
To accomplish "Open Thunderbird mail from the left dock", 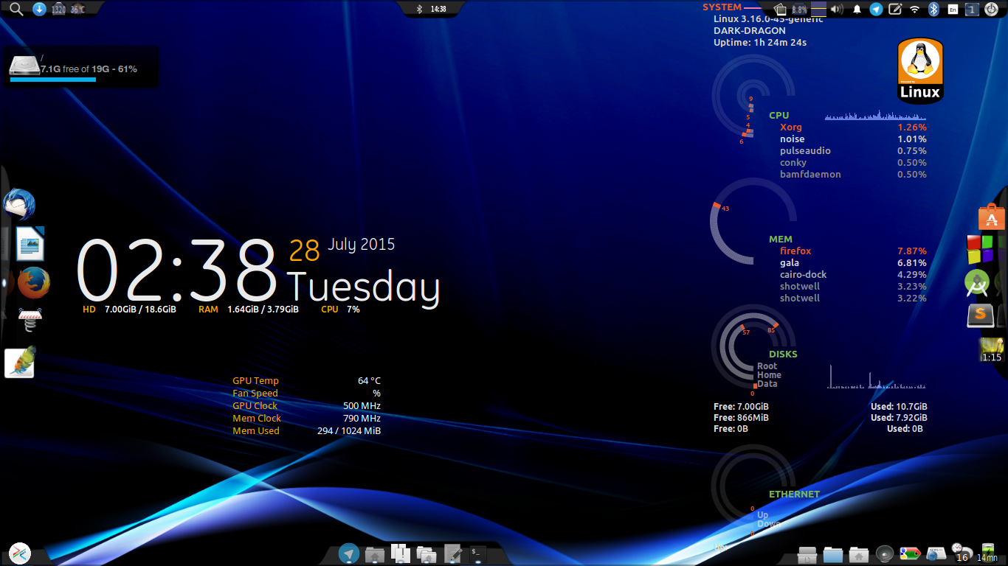I will click(x=19, y=204).
